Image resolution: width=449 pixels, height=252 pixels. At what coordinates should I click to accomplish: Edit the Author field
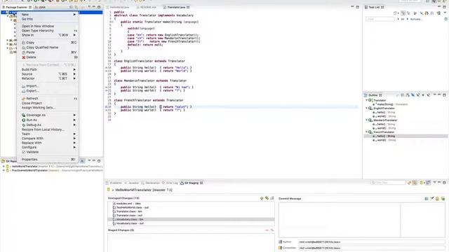click(x=372, y=242)
